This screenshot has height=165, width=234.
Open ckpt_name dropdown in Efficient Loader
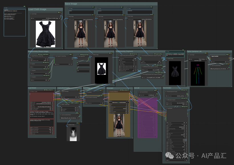[x=42, y=102]
